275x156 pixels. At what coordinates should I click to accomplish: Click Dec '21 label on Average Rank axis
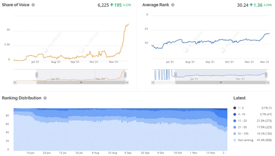click(x=264, y=62)
